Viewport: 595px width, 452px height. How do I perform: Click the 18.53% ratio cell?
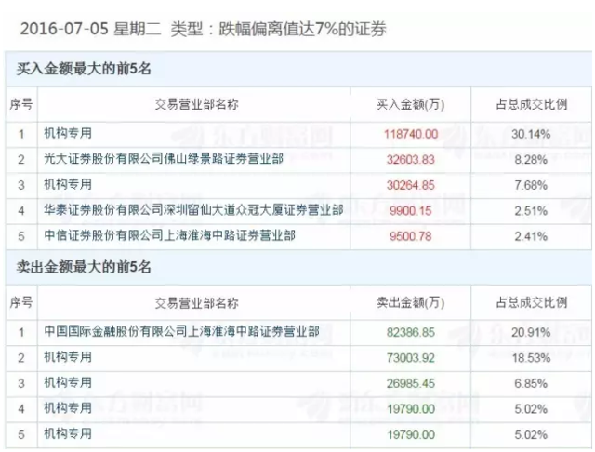pyautogui.click(x=531, y=358)
